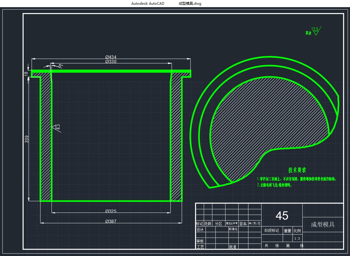The width and height of the screenshot is (350, 256).
Task: Select technical requirement note line 1
Action: coord(296,179)
